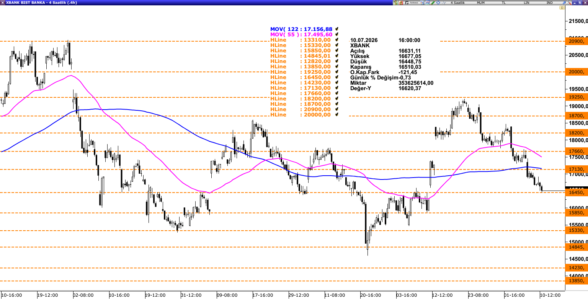Click the XBANK chart window icon at top-left
588x299 pixels.
point(3,3)
